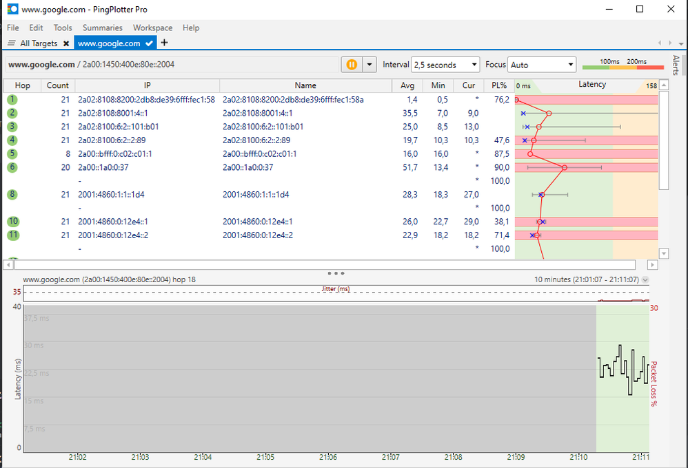Click the latency threshold color bar legend
Image resolution: width=688 pixels, height=468 pixels.
[x=623, y=67]
